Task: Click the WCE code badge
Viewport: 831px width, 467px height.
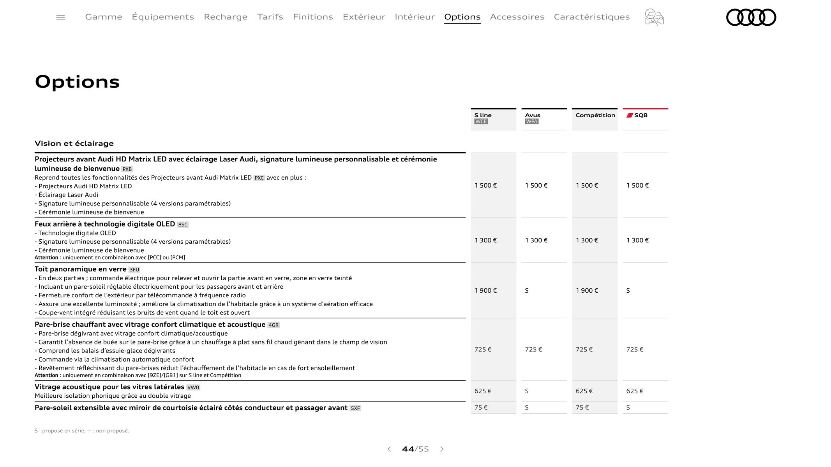Action: point(481,121)
